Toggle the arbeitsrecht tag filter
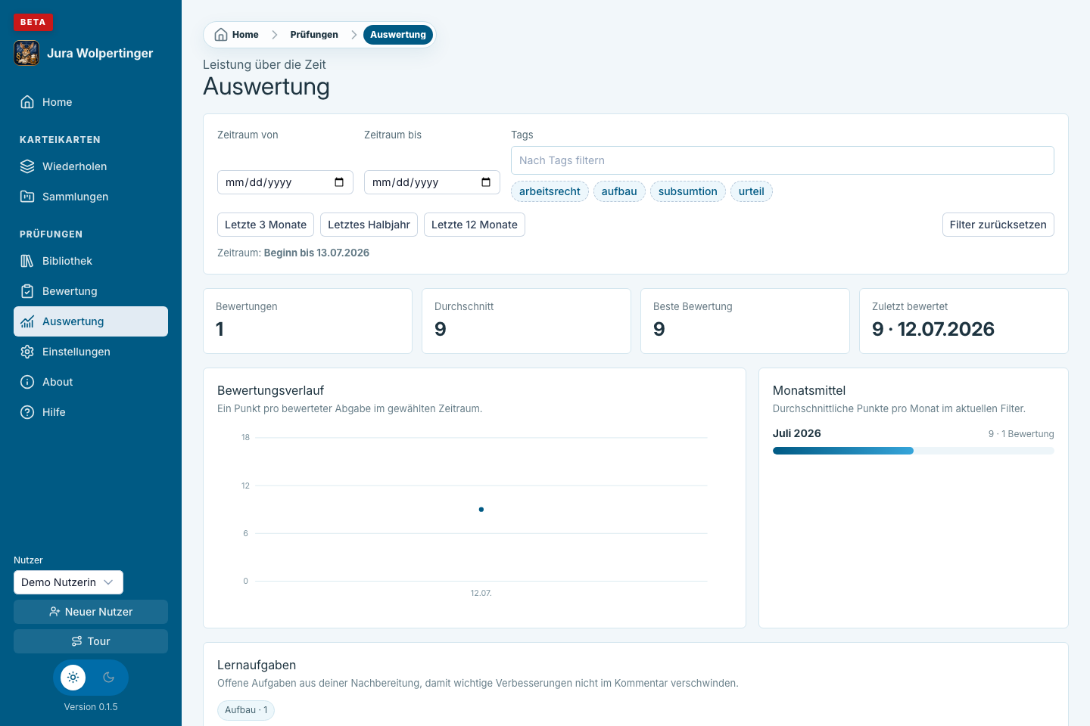 coord(550,191)
